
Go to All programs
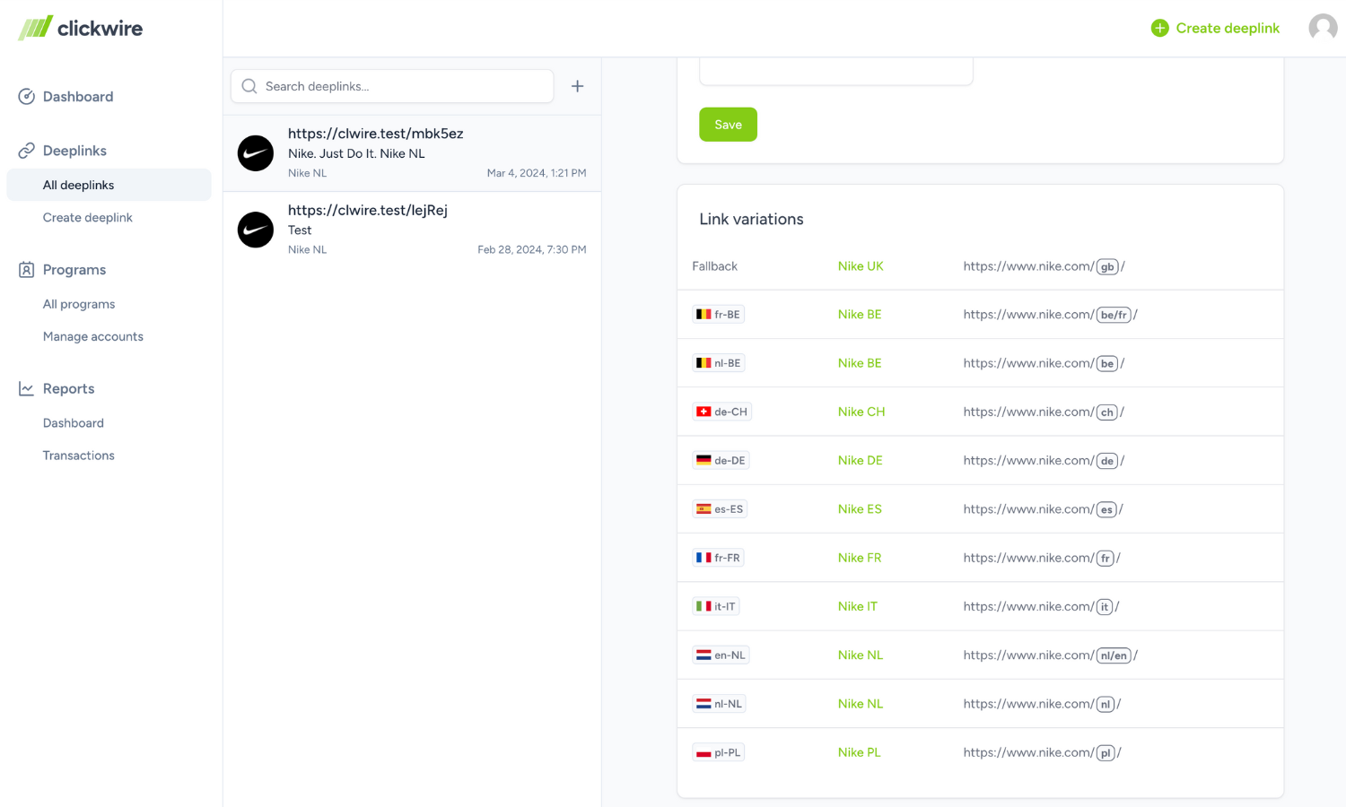pyautogui.click(x=79, y=304)
